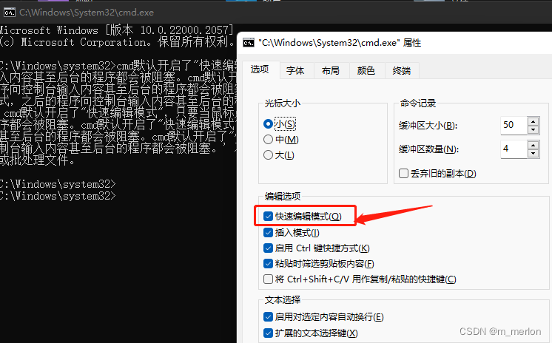Toggle 启用 Ctrl 键快捷方式(K) checkbox
This screenshot has height=343, width=552.
click(268, 248)
